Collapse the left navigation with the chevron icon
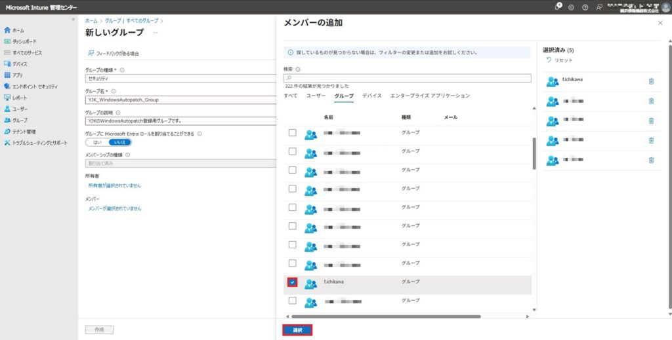This screenshot has height=340, width=672. [x=73, y=20]
